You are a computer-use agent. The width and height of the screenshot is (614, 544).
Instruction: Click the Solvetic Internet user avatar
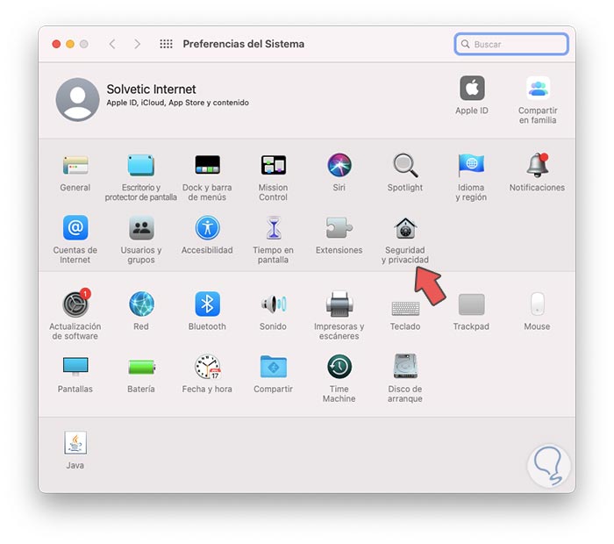77,99
